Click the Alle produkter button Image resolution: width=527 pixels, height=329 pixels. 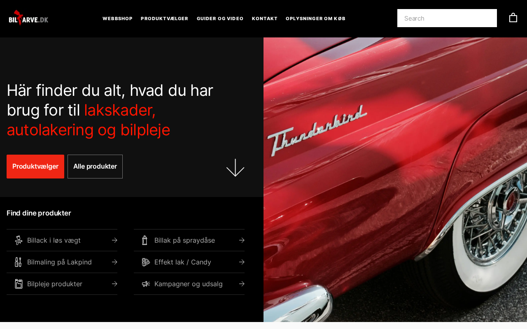95,167
